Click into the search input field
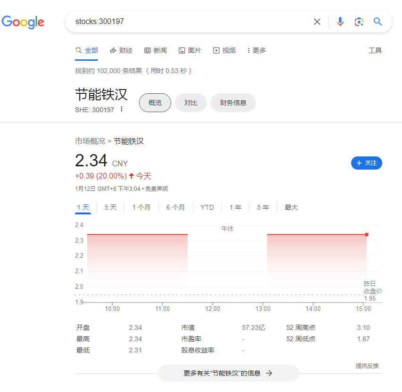 point(189,22)
